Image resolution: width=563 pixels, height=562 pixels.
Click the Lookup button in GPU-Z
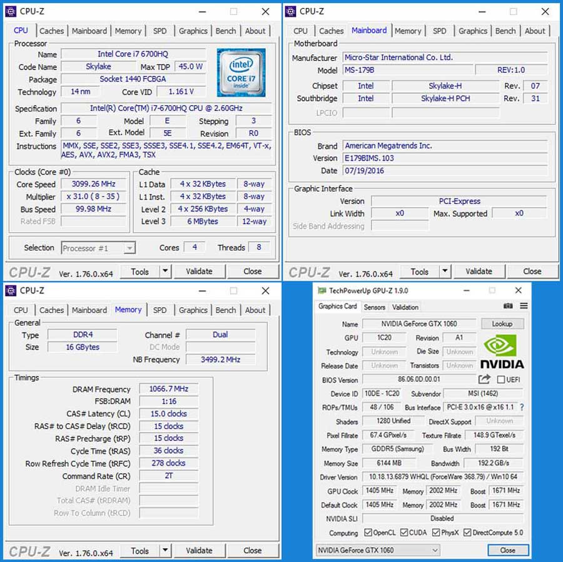tap(502, 324)
